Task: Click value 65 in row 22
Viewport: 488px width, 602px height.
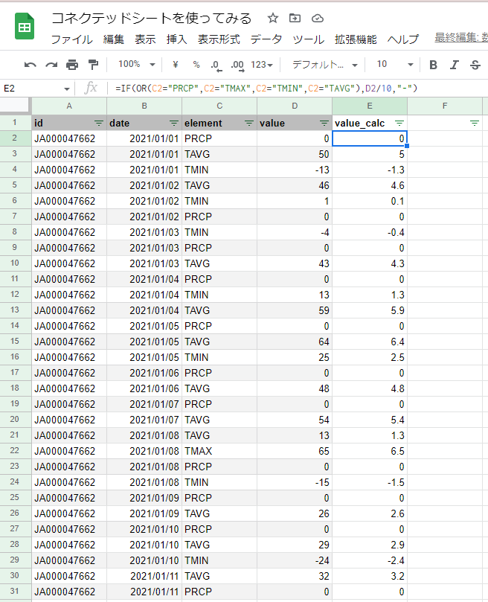Action: point(295,451)
